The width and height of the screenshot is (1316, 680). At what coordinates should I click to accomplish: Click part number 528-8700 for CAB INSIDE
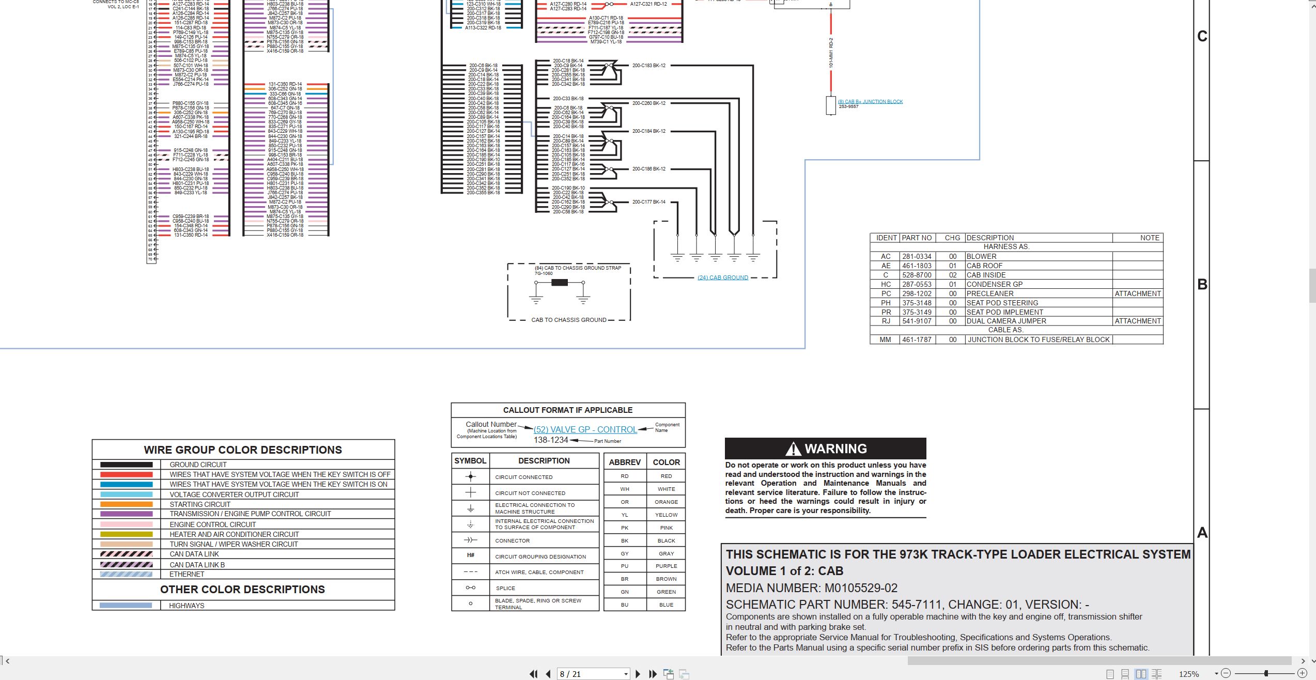pyautogui.click(x=917, y=275)
